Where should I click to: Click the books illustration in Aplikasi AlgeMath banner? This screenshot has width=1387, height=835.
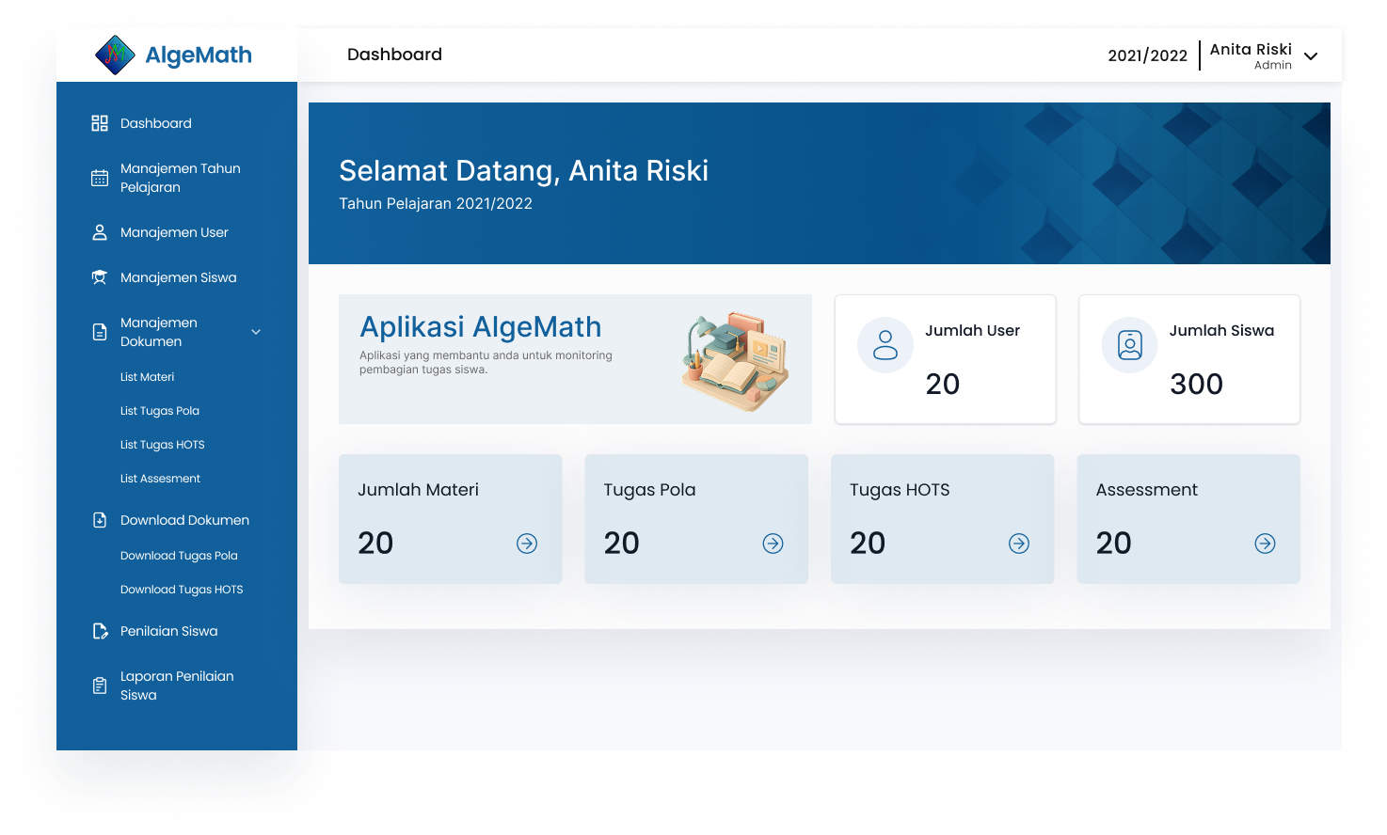pyautogui.click(x=736, y=361)
